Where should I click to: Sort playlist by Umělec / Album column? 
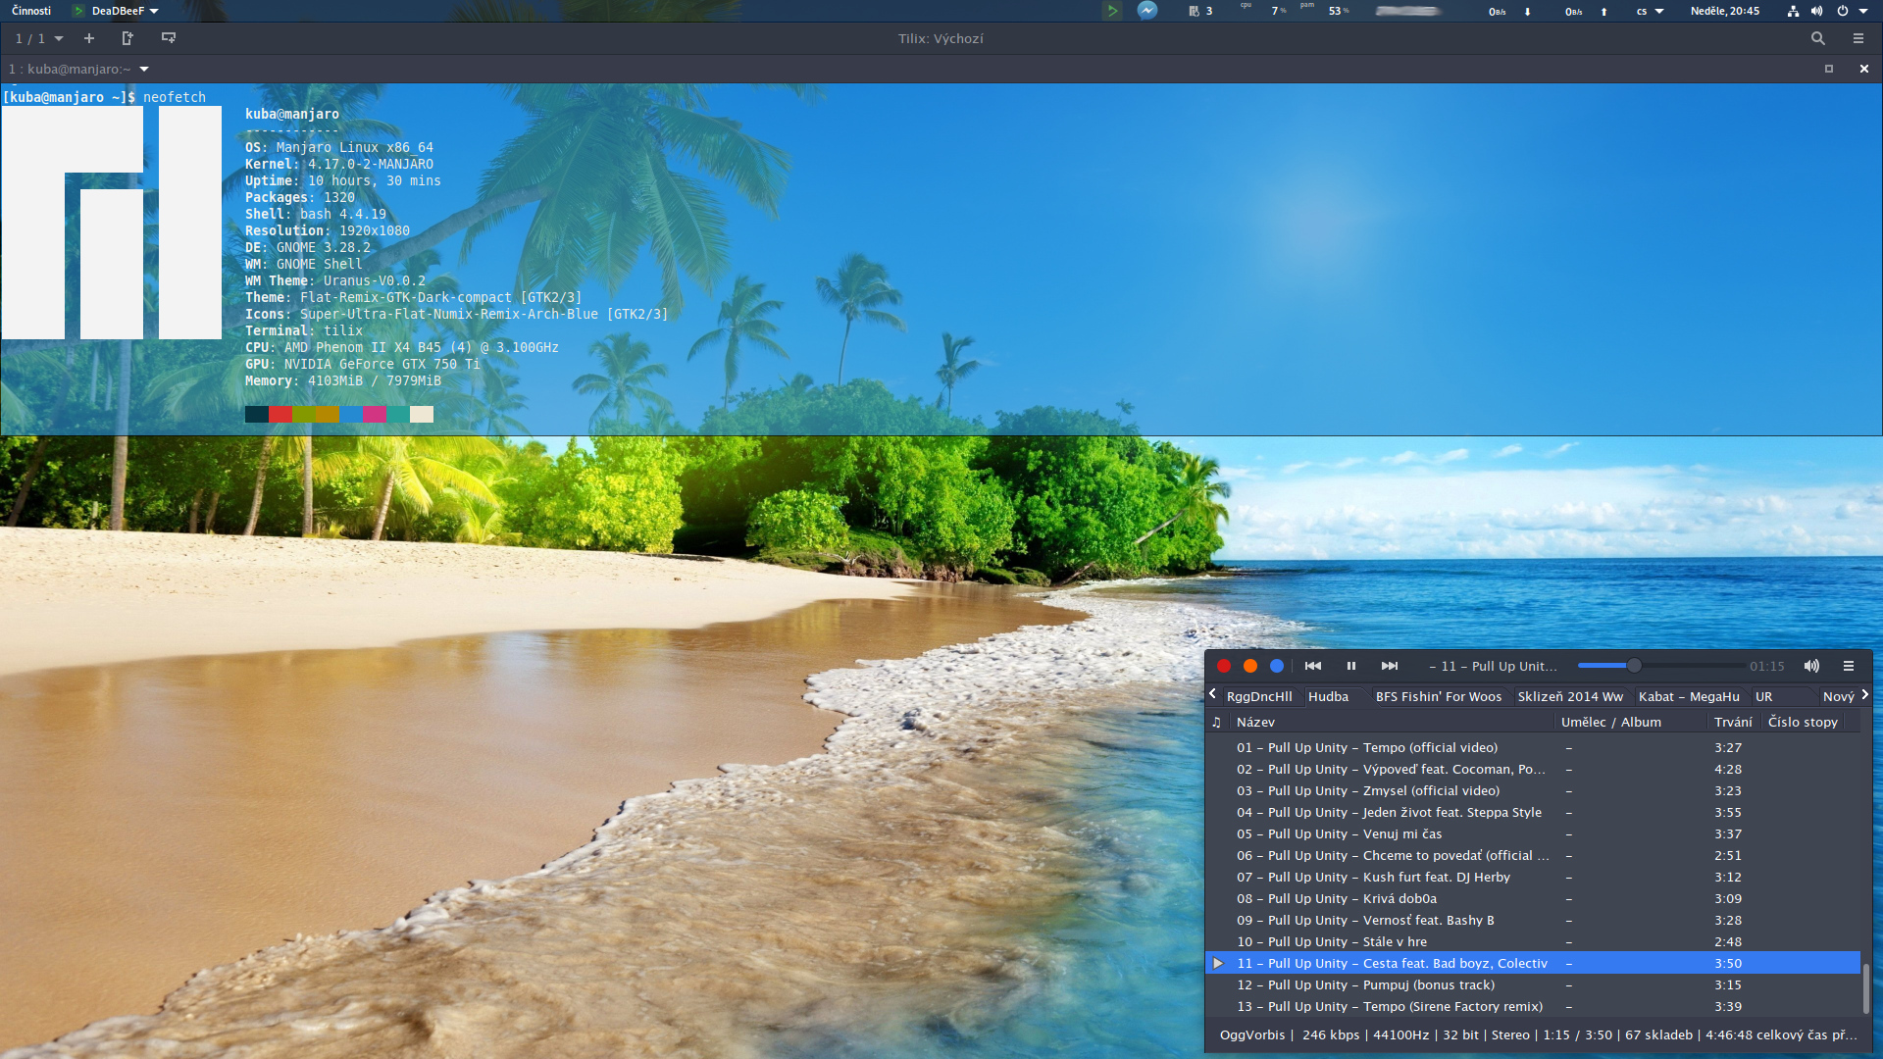tap(1632, 722)
